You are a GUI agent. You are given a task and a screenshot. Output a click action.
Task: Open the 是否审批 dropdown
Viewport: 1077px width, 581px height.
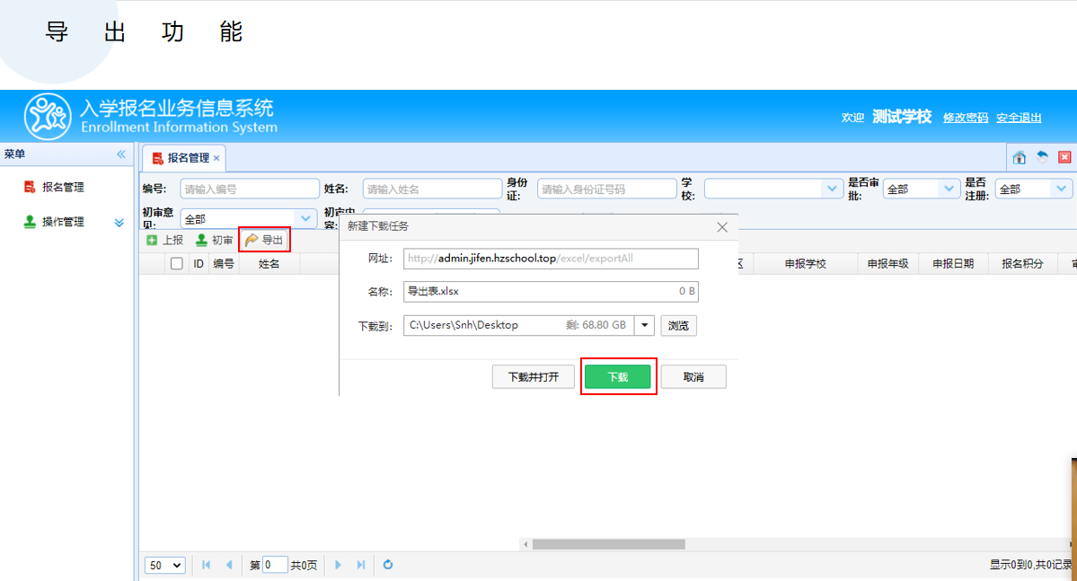pyautogui.click(x=949, y=189)
